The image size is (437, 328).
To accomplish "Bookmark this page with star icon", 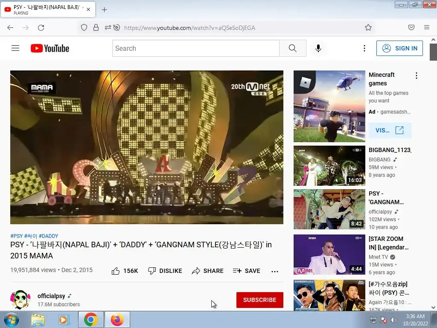I will tap(368, 27).
